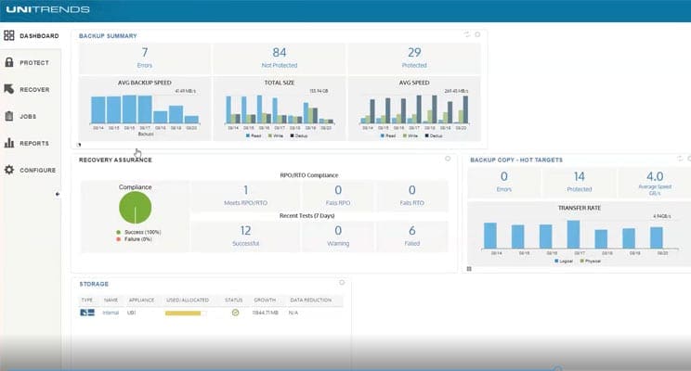Open the Dashboard icon in sidebar
Screen dimensions: 691x371
pos(9,36)
